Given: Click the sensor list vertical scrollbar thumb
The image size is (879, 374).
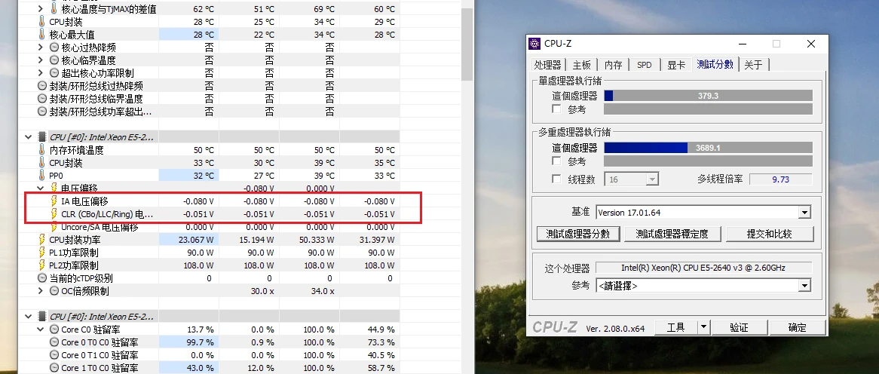Looking at the screenshot, I should (x=467, y=44).
